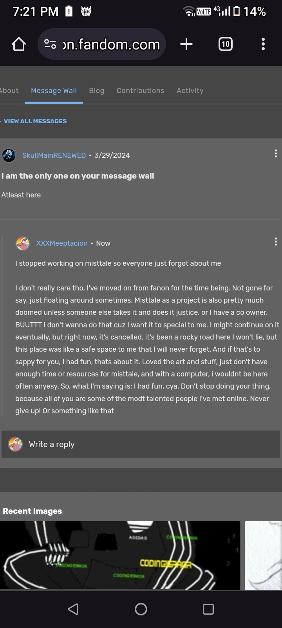Click the View All Messages link
This screenshot has width=282, height=628.
pos(35,121)
